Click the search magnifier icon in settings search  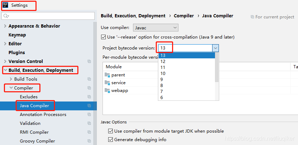click(6, 16)
